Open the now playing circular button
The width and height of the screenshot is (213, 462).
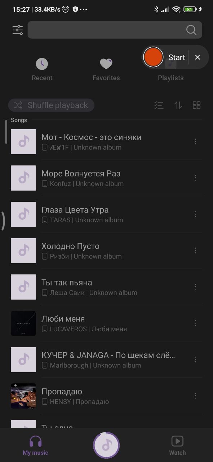pos(106,445)
